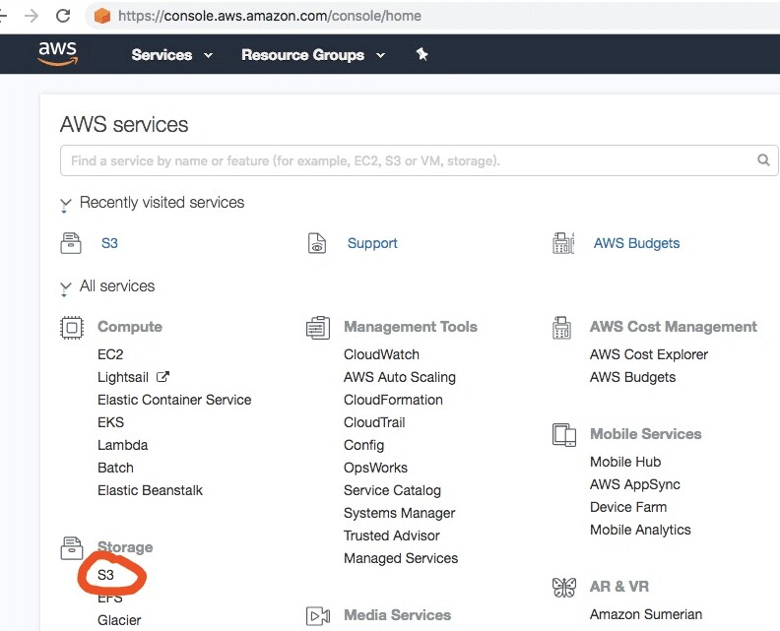Collapse the All services section
Screen dimensions: 780x631
[x=65, y=287]
